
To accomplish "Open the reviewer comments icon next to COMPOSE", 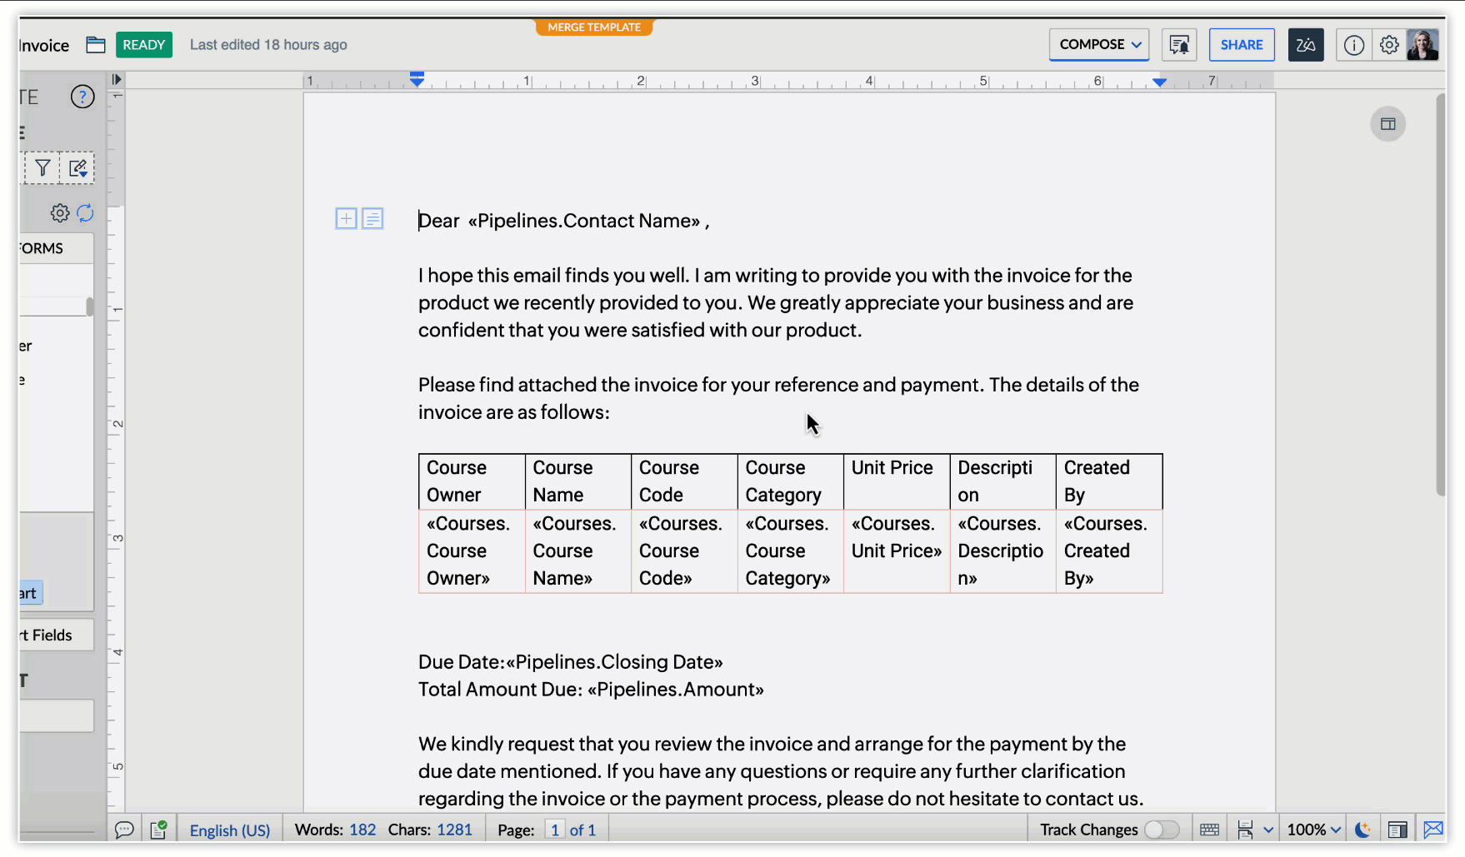I will (1179, 45).
